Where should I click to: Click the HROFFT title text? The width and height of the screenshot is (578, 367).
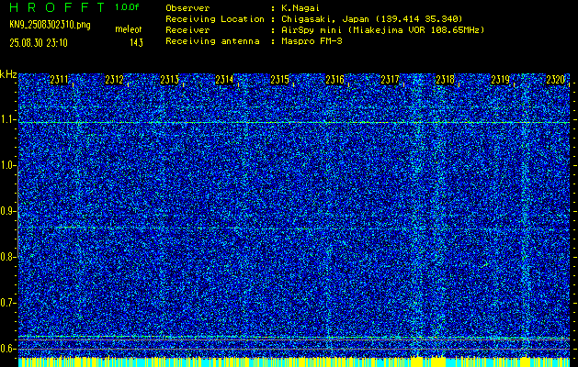click(56, 7)
